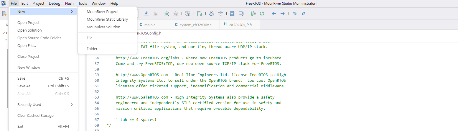Click Open Solution menu entry

43,30
